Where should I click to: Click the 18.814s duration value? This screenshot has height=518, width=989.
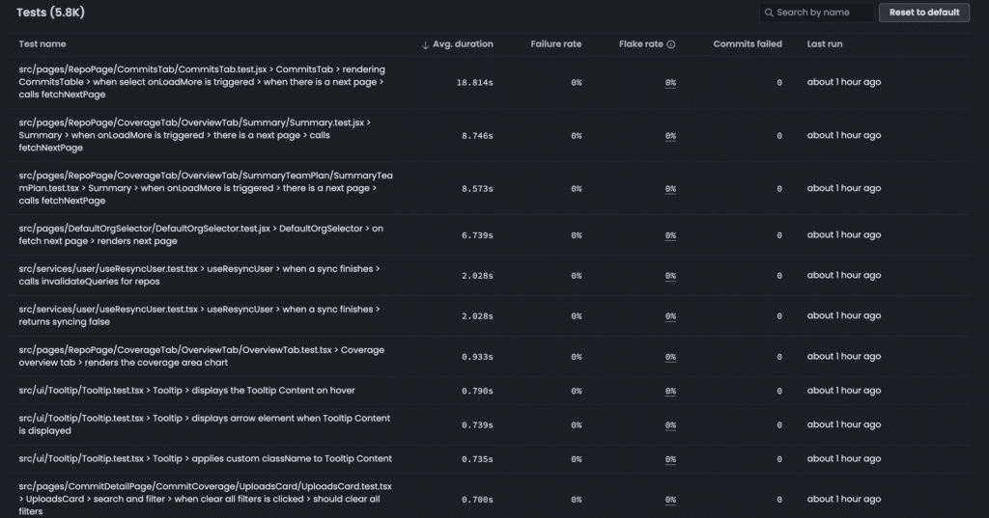[x=474, y=83]
